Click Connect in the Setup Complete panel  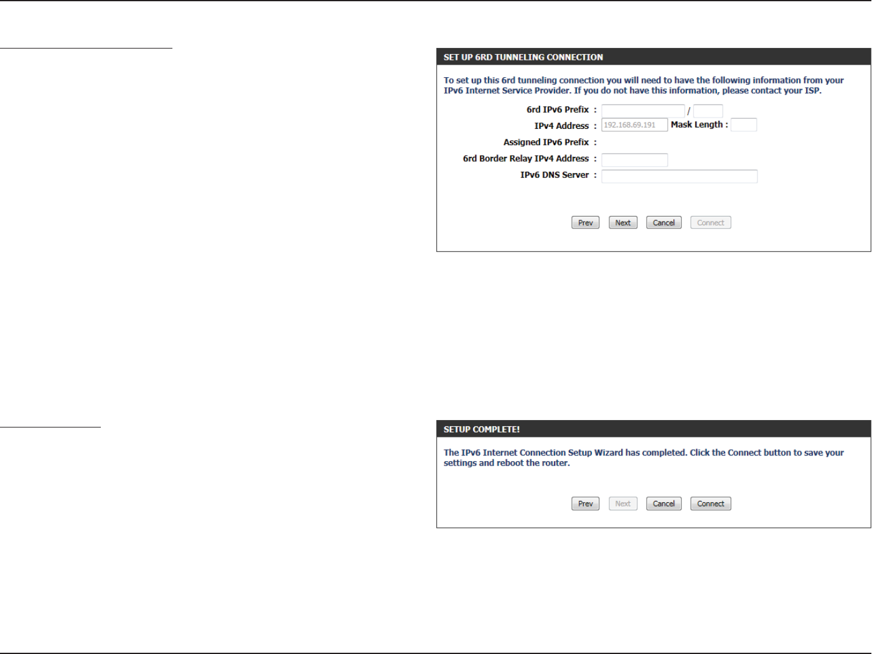[x=711, y=504]
